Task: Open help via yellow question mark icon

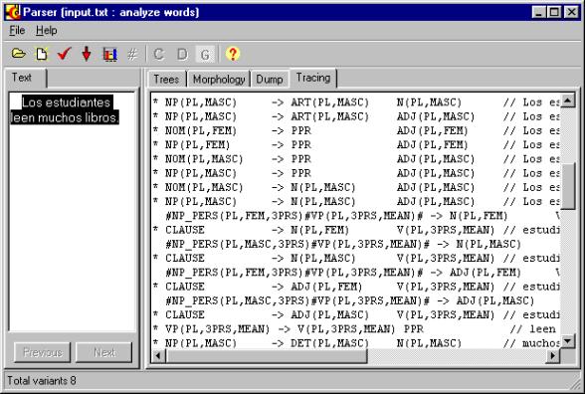Action: pos(233,54)
